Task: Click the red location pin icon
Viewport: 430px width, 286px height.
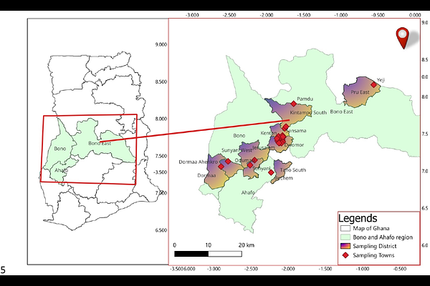Action: 402,38
